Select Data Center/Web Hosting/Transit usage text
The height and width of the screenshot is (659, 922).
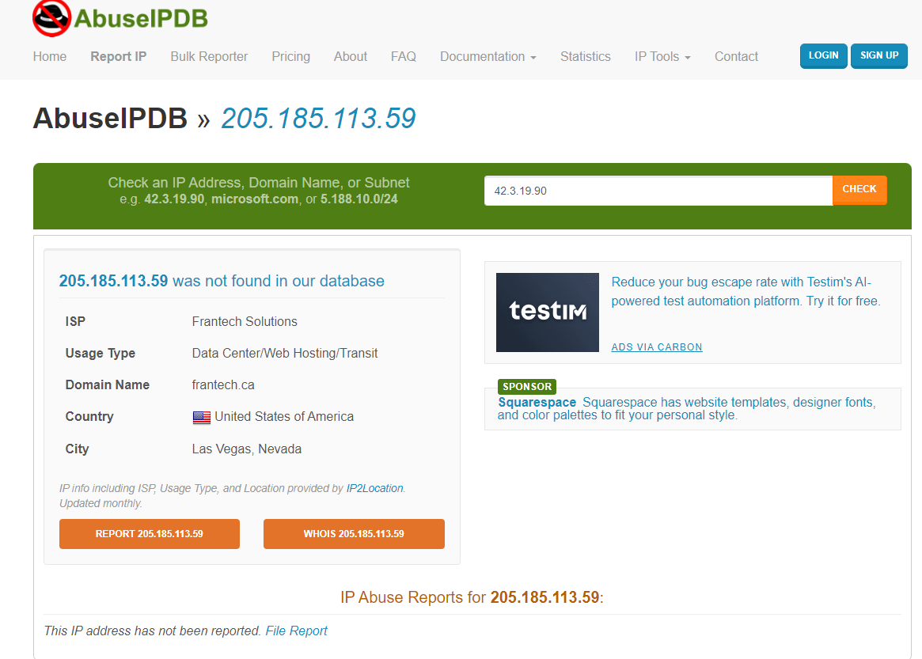(285, 354)
